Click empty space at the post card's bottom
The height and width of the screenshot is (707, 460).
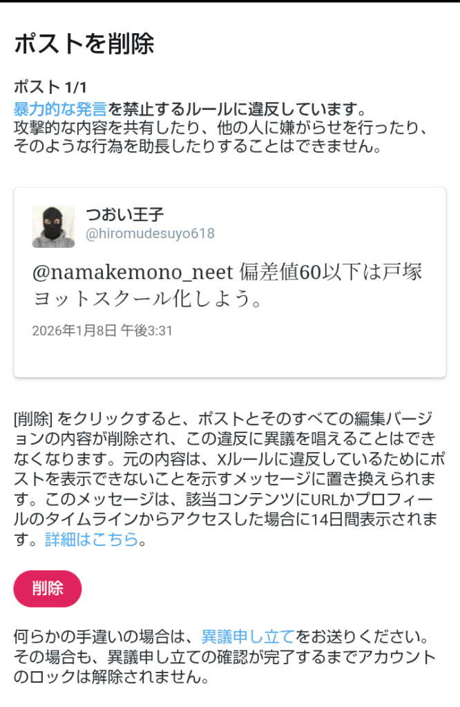229,360
